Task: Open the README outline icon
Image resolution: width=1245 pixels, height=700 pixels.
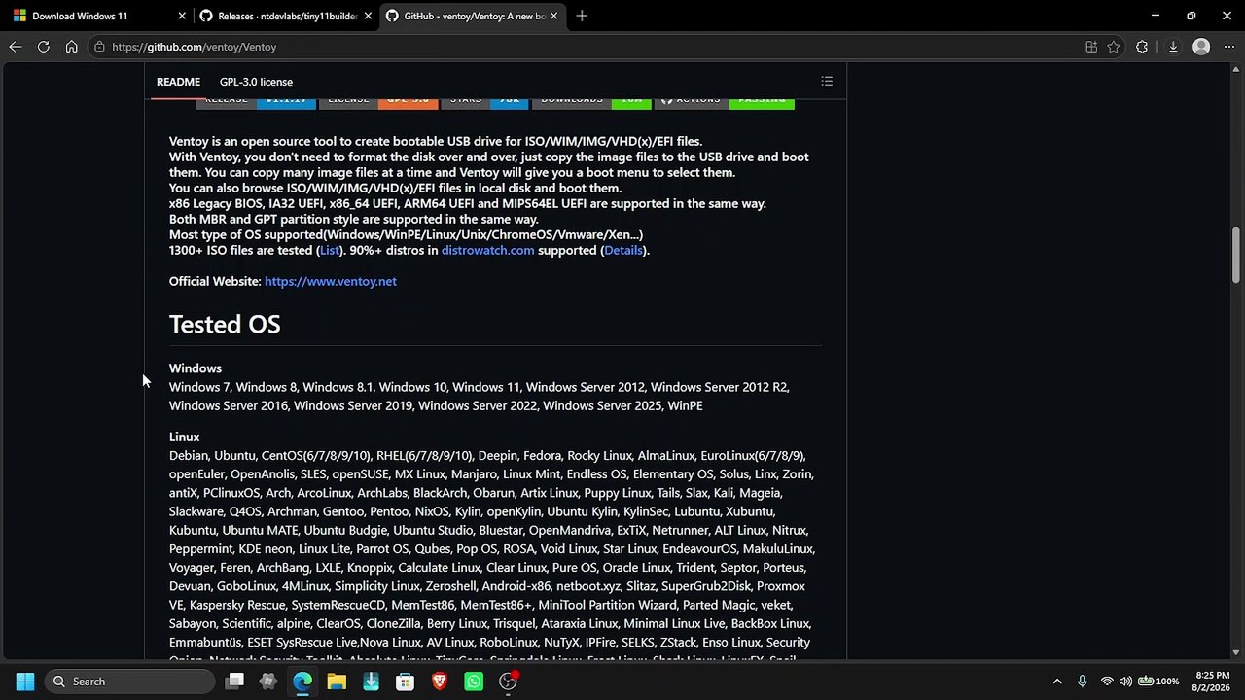Action: point(827,82)
